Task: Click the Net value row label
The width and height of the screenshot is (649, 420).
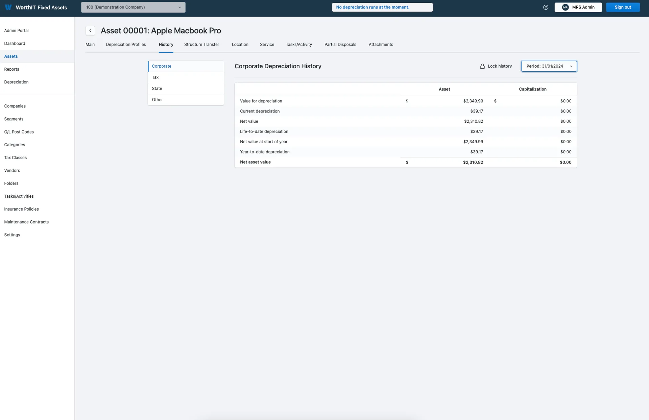Action: click(249, 121)
